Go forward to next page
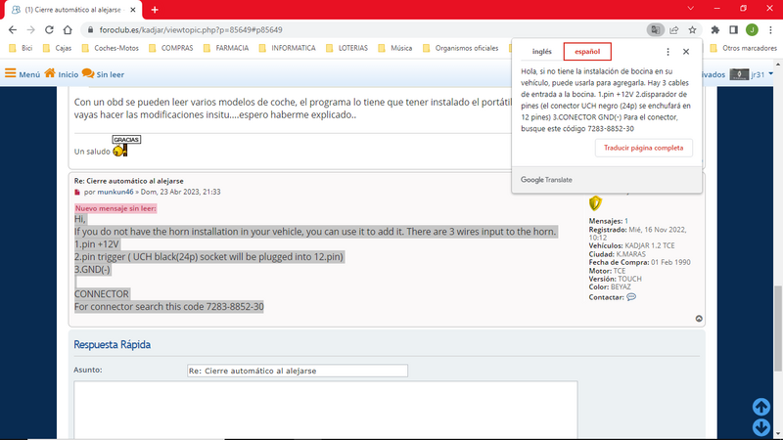Screen dimensions: 783x440 [x=31, y=30]
